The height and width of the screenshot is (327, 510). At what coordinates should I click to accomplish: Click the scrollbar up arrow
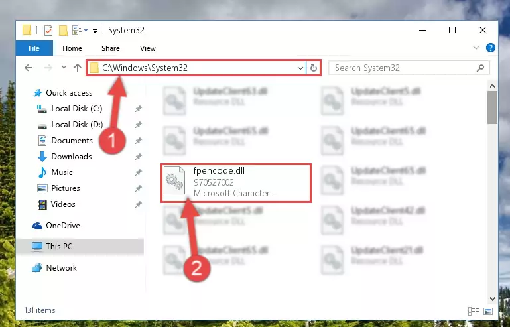pos(492,86)
